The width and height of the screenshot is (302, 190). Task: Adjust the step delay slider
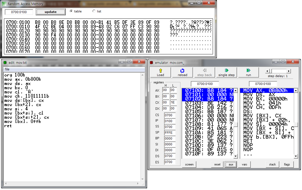click(x=278, y=71)
